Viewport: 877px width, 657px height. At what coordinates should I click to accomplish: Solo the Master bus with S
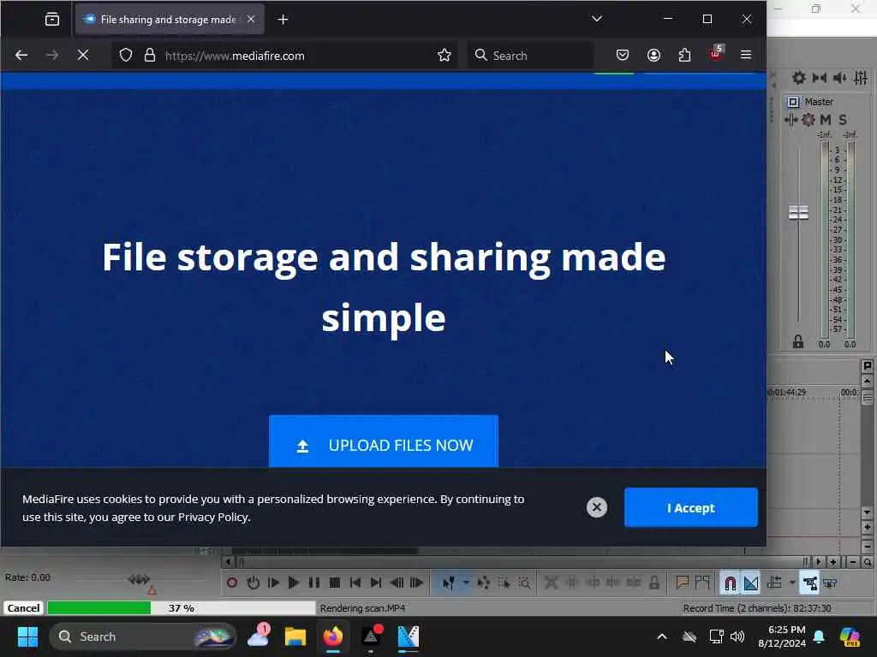point(843,120)
